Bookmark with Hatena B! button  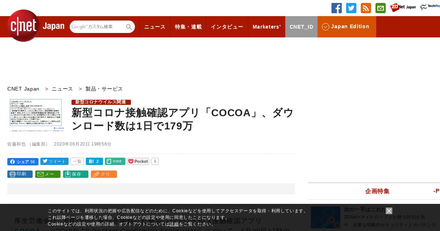click(x=94, y=161)
